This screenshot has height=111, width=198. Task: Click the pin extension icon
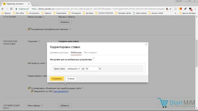pos(185,9)
